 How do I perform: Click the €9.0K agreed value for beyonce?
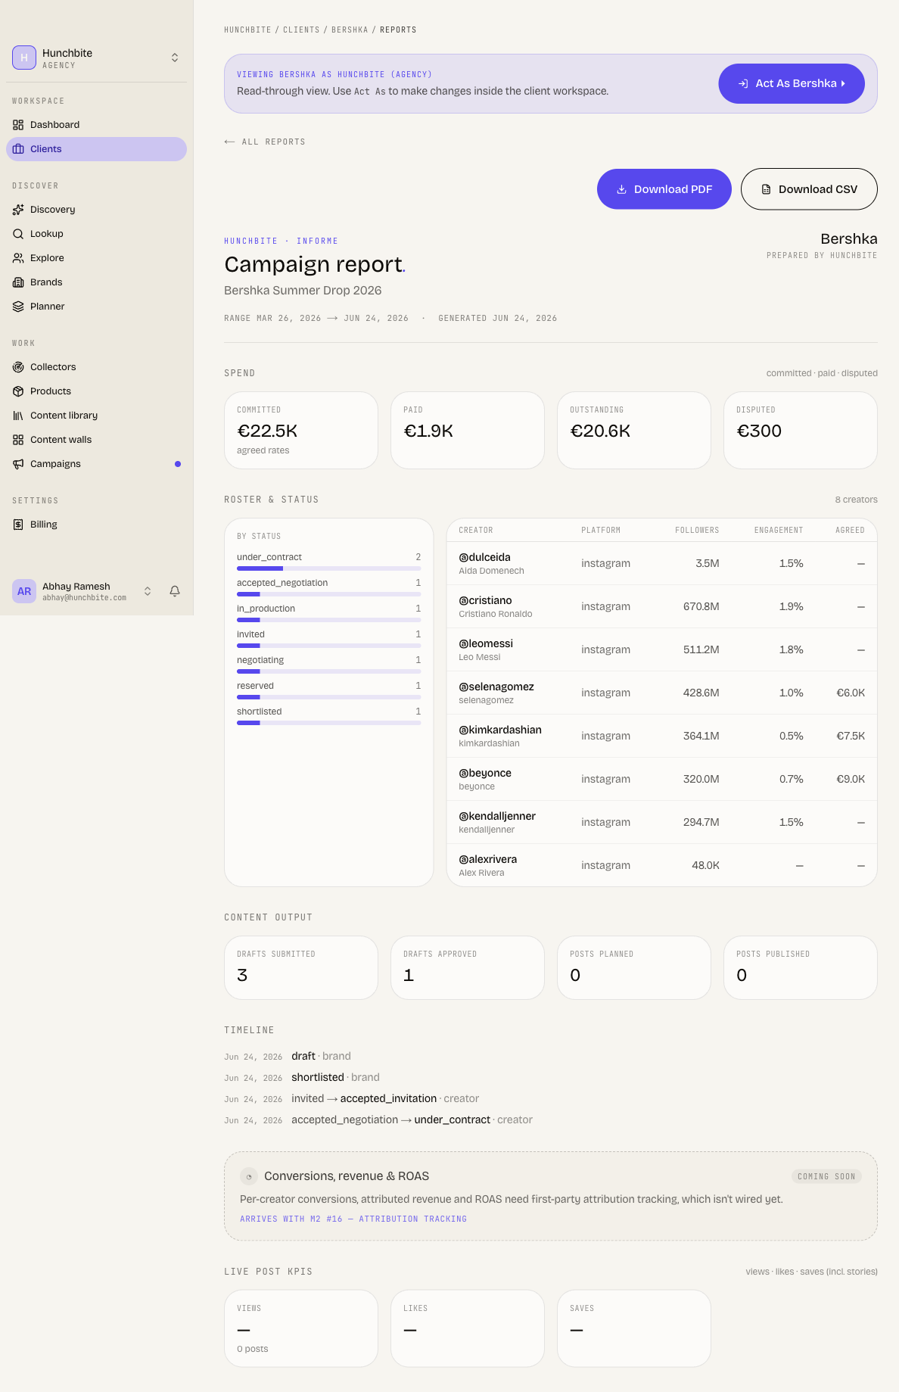pos(851,779)
